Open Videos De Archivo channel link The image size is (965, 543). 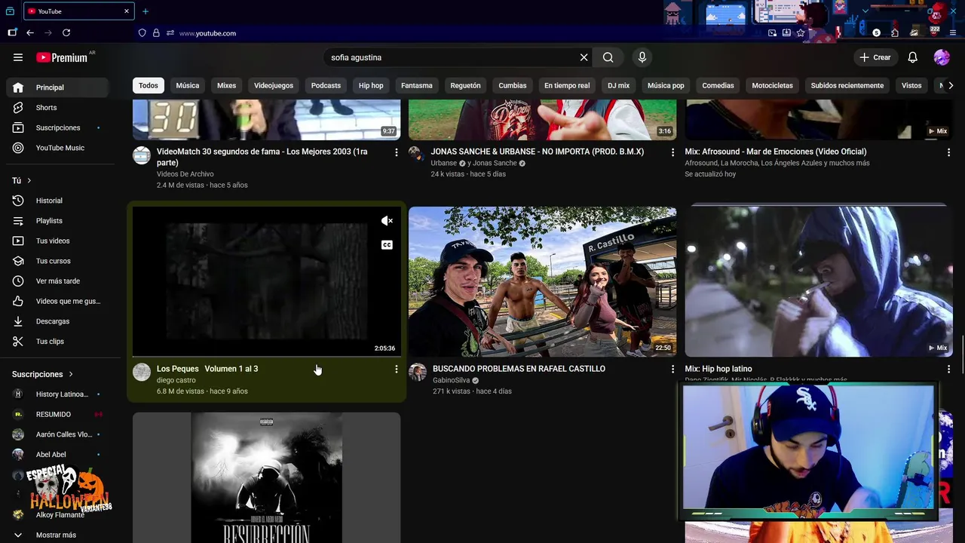185,174
